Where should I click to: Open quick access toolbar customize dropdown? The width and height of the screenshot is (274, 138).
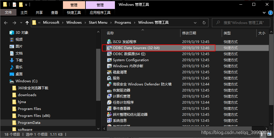[26, 5]
